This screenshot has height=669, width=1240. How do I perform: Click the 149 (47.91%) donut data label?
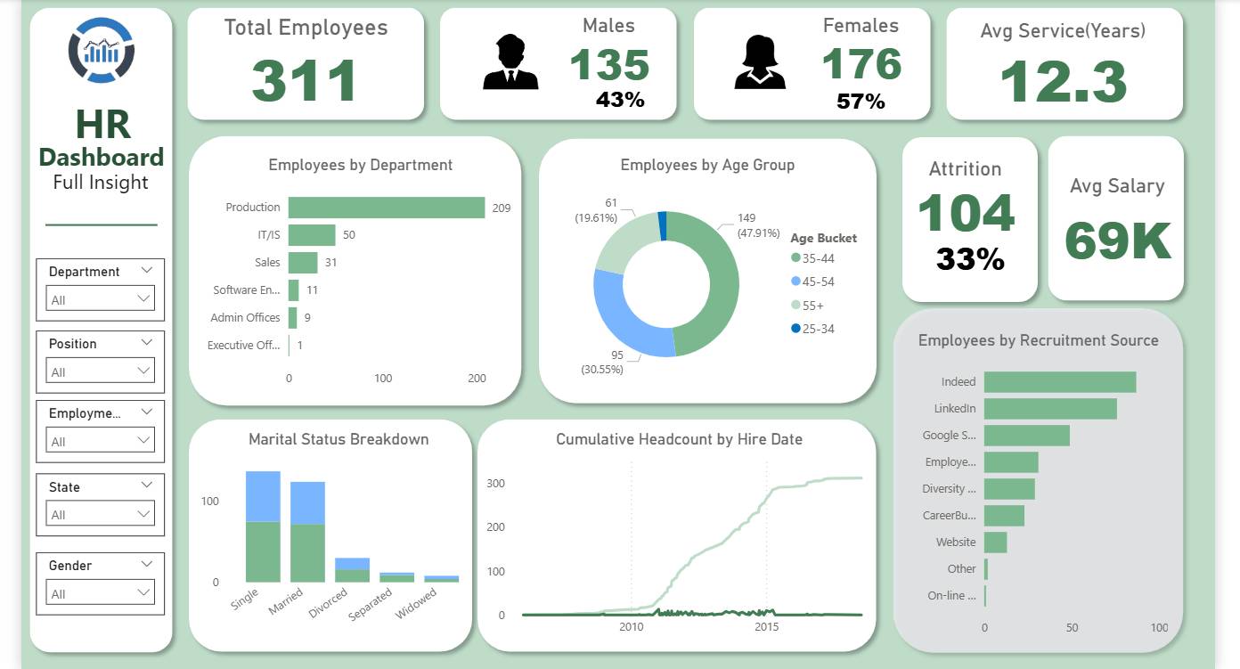(758, 225)
